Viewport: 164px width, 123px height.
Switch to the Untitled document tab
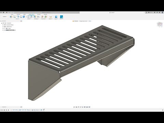[112, 13]
